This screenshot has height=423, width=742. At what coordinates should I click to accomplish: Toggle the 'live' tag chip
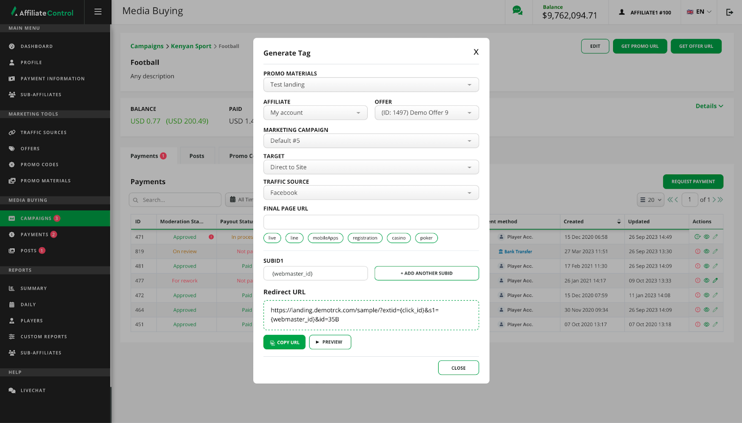tap(272, 238)
